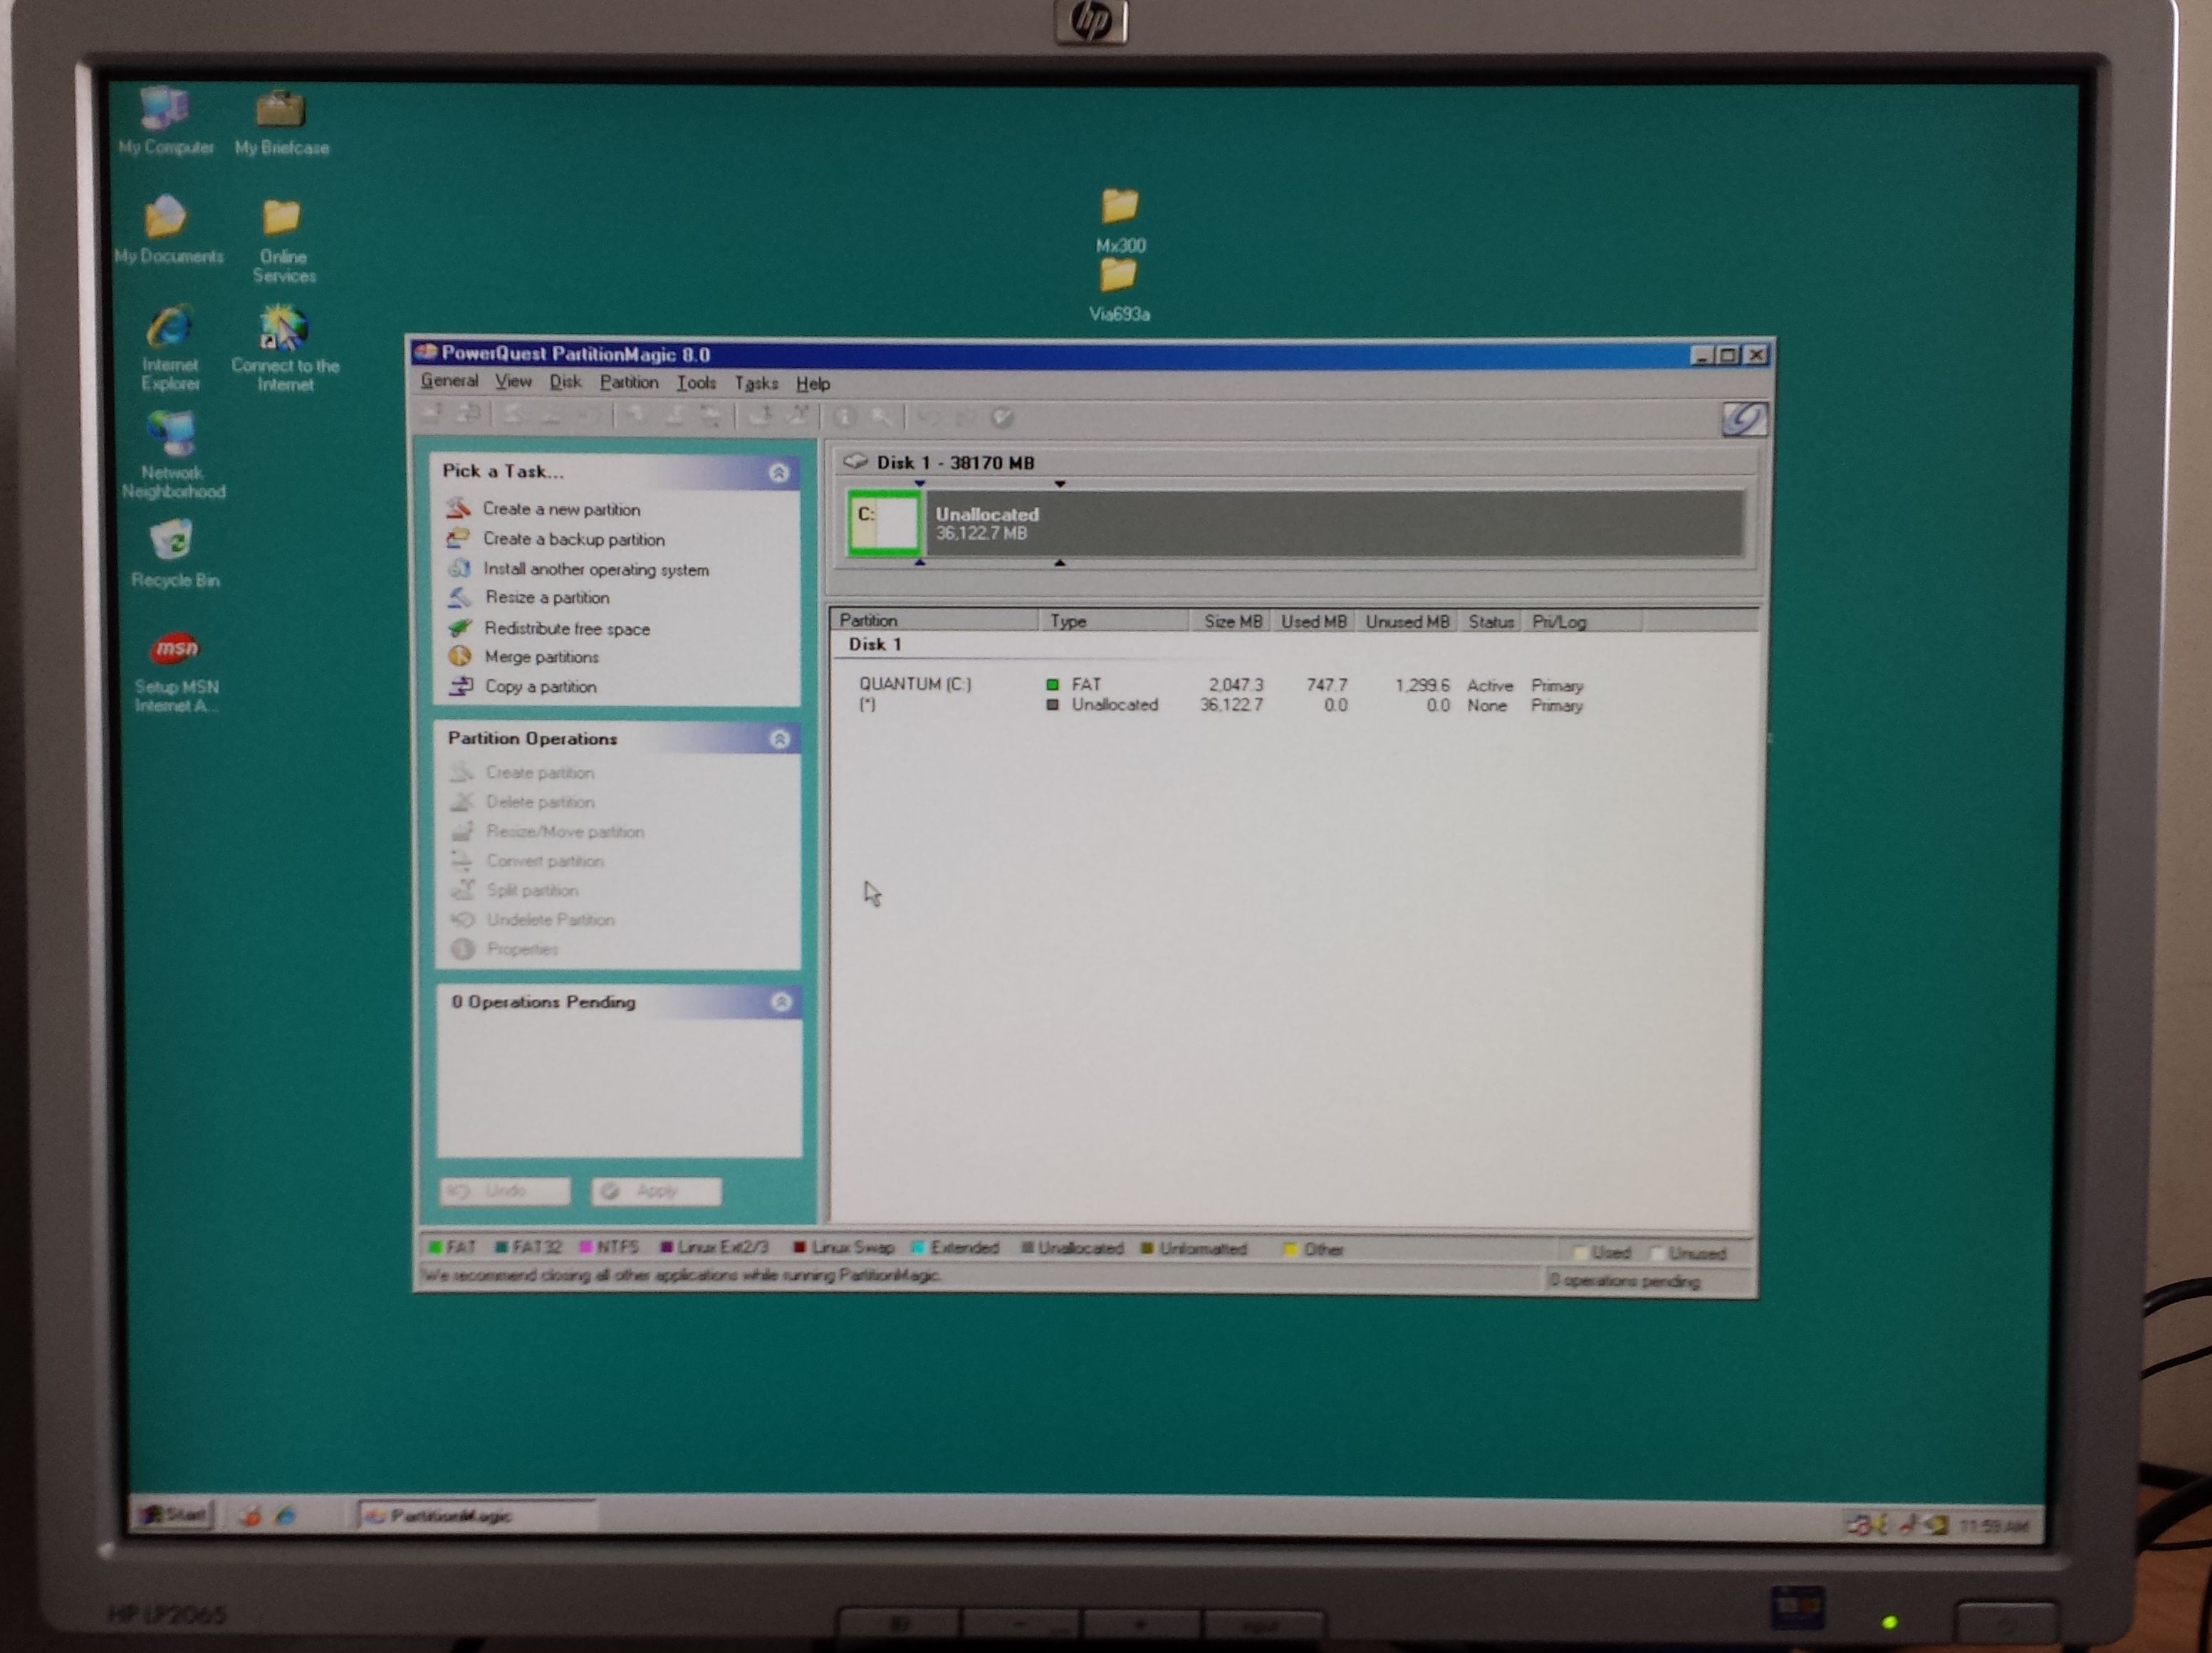The height and width of the screenshot is (1653, 2212).
Task: Click the Internet Explorer quick launch icon
Action: pyautogui.click(x=286, y=1515)
